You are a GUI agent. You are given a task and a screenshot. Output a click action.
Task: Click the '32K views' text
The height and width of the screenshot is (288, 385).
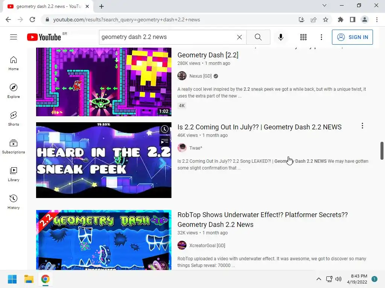click(188, 232)
